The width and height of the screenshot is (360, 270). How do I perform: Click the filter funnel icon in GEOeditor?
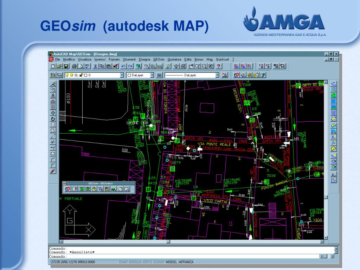pyautogui.click(x=101, y=189)
